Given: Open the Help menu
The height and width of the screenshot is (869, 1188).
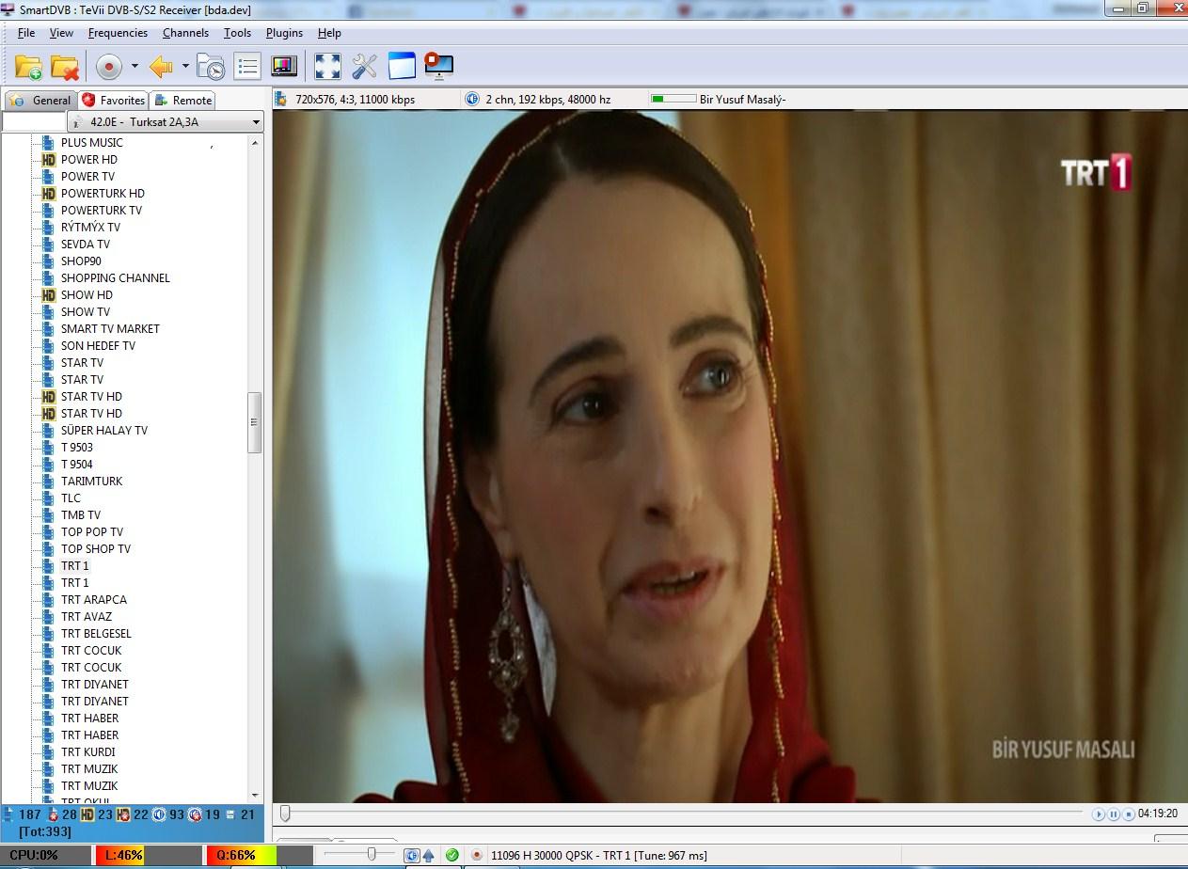Looking at the screenshot, I should (x=329, y=33).
